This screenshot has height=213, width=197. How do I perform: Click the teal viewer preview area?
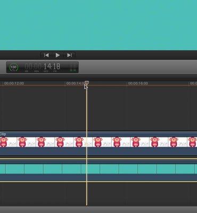click(x=98, y=25)
